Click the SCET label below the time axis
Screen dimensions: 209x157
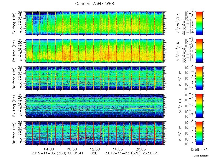click(95, 153)
